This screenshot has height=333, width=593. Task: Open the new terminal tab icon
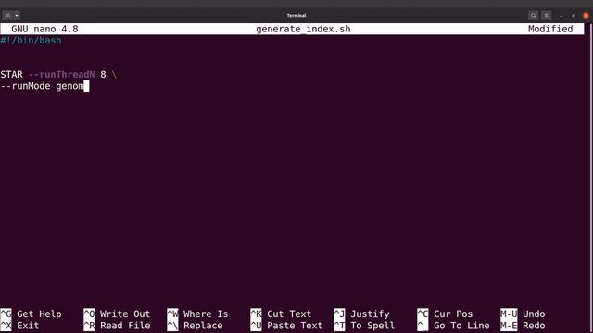7,16
